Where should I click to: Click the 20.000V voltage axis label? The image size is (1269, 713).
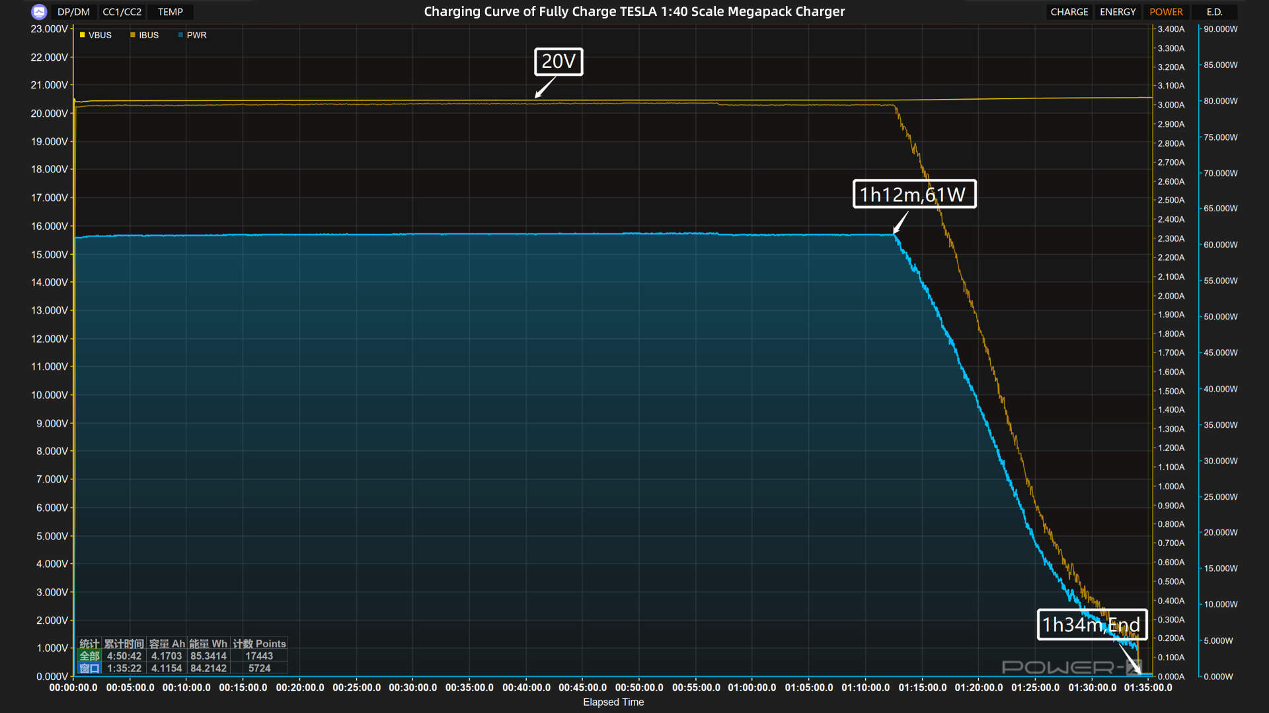tap(49, 114)
